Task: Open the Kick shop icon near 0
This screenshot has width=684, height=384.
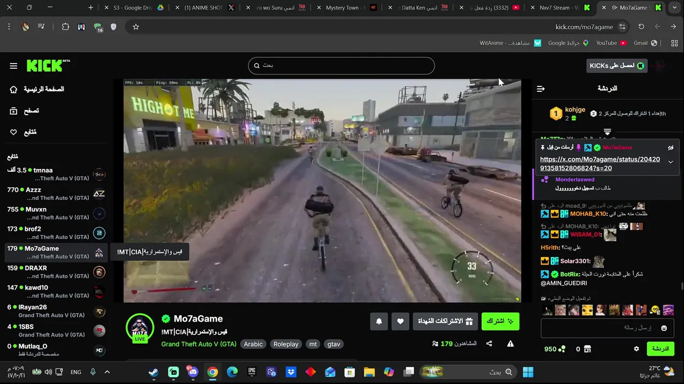Action: (x=587, y=349)
